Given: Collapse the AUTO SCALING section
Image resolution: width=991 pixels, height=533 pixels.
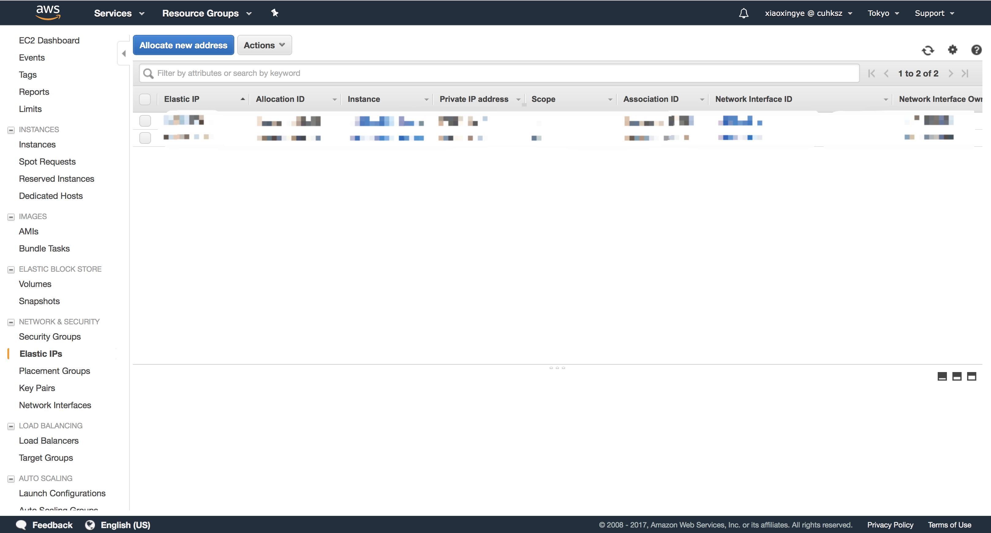Looking at the screenshot, I should pos(11,479).
